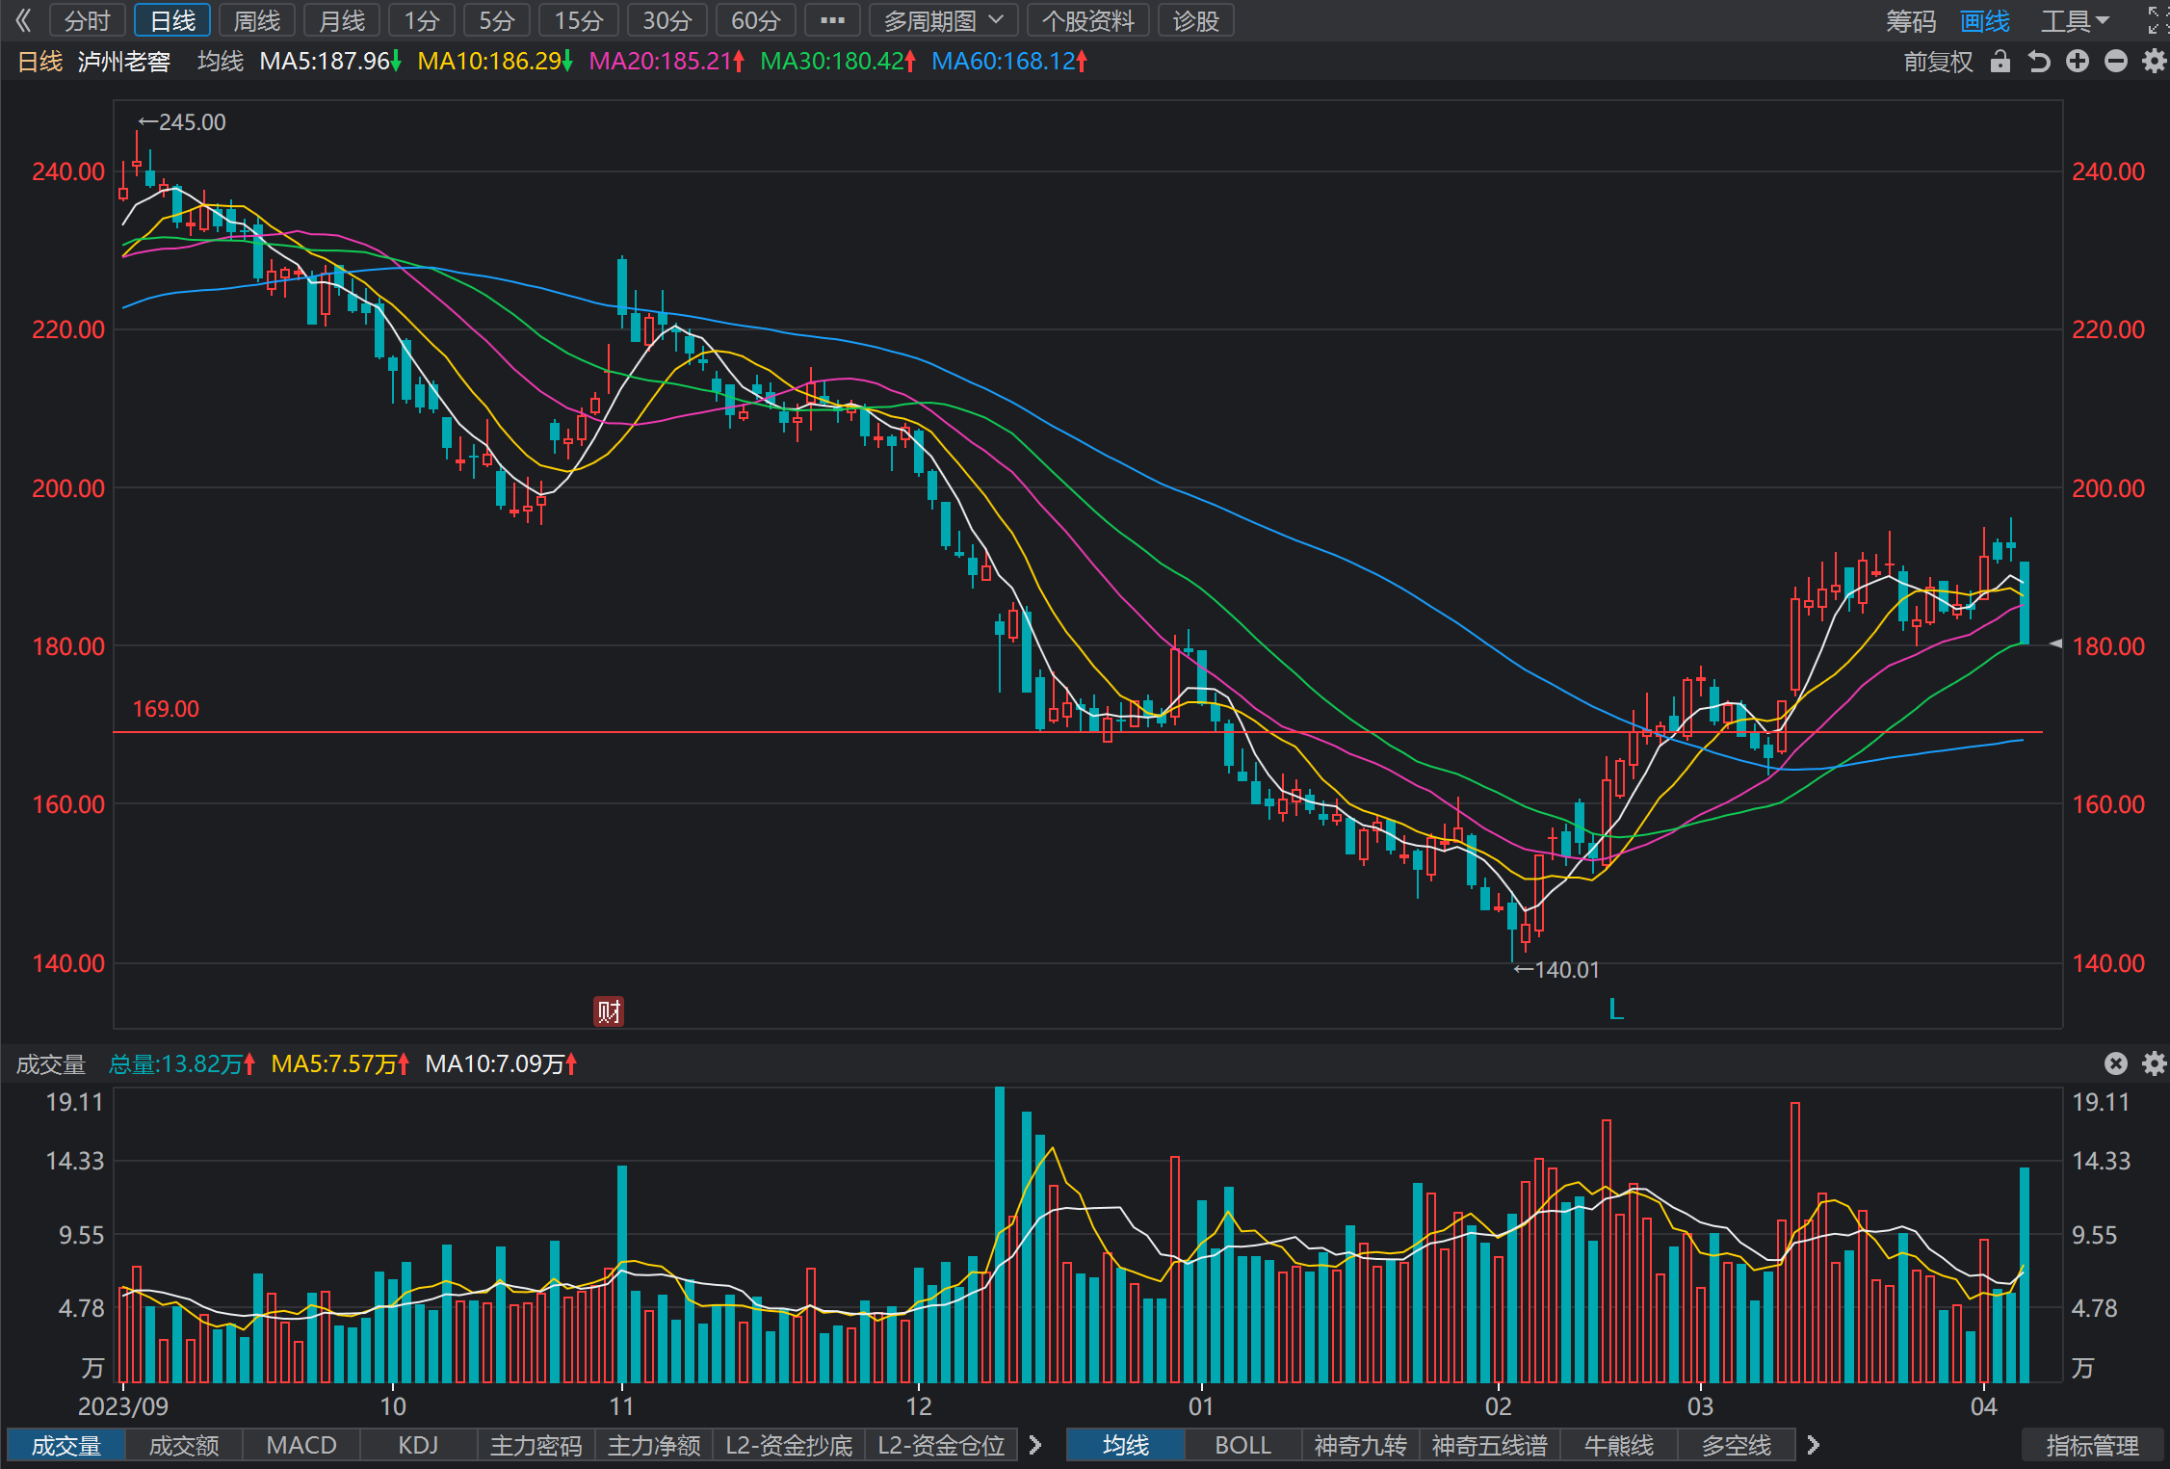The height and width of the screenshot is (1469, 2170).
Task: Switch to 周线 weekly chart
Action: click(256, 20)
